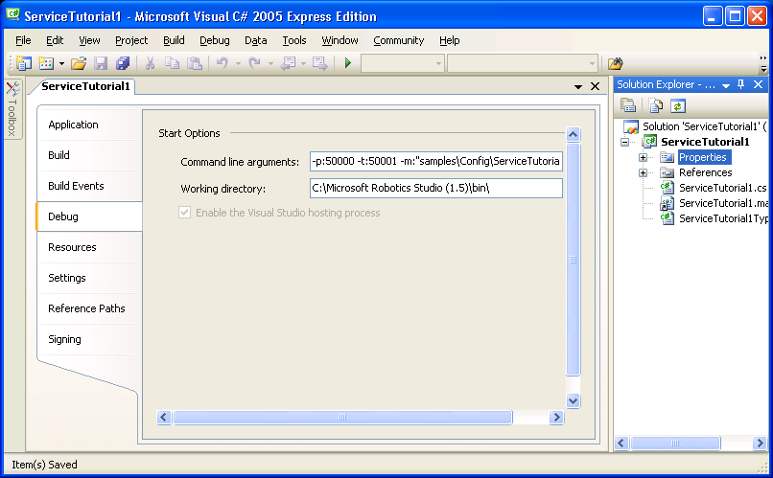Click the Save All toolbar icon

pyautogui.click(x=122, y=63)
